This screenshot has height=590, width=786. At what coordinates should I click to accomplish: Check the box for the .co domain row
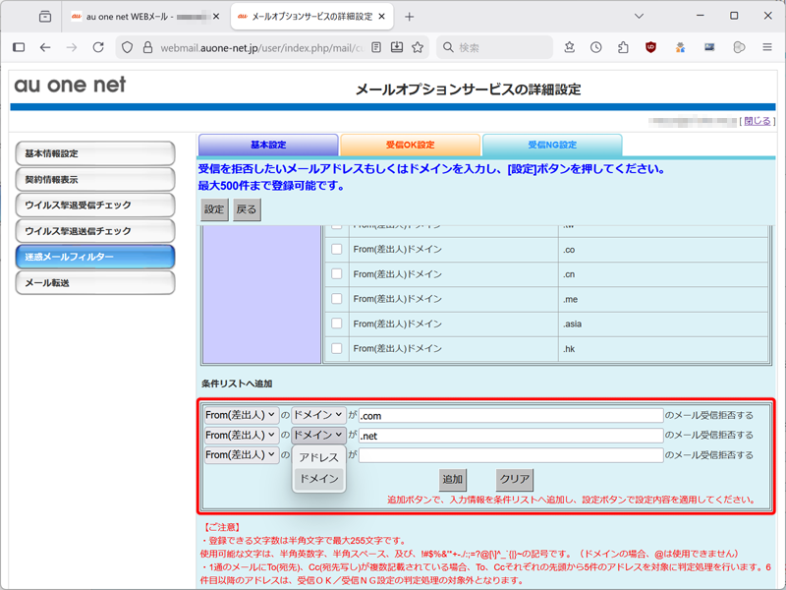coord(337,250)
